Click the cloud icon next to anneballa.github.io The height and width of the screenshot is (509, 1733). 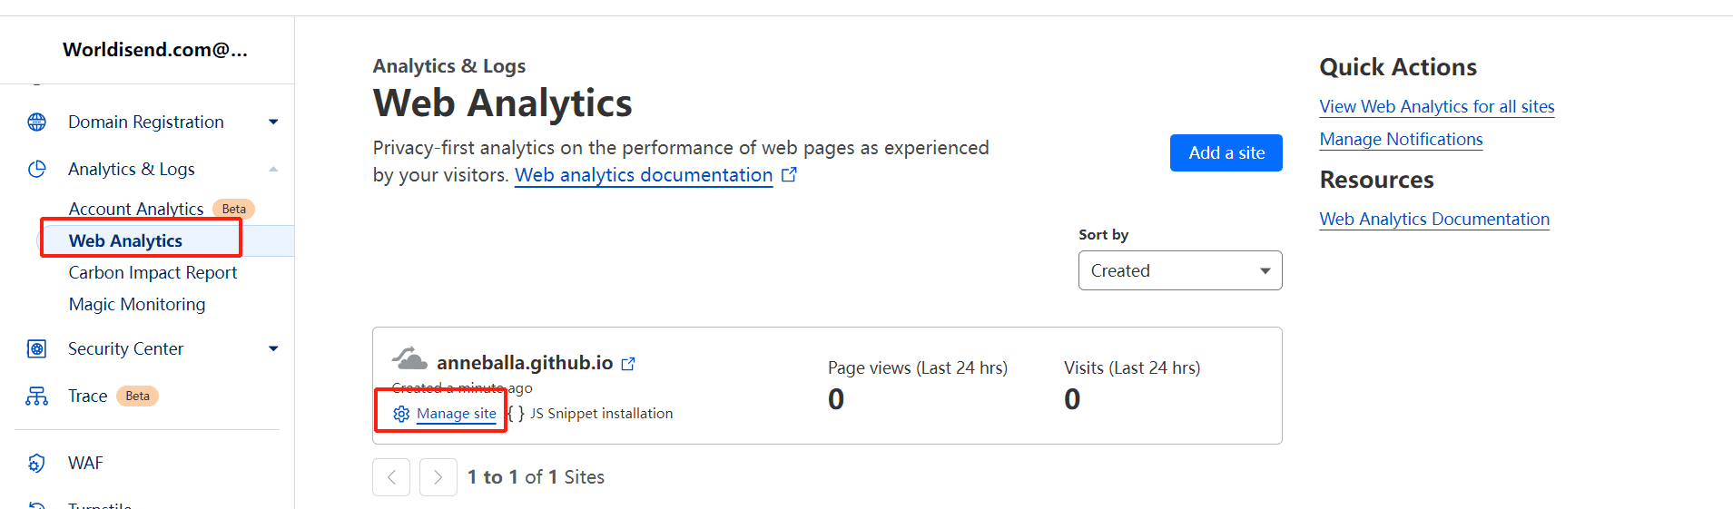coord(409,358)
